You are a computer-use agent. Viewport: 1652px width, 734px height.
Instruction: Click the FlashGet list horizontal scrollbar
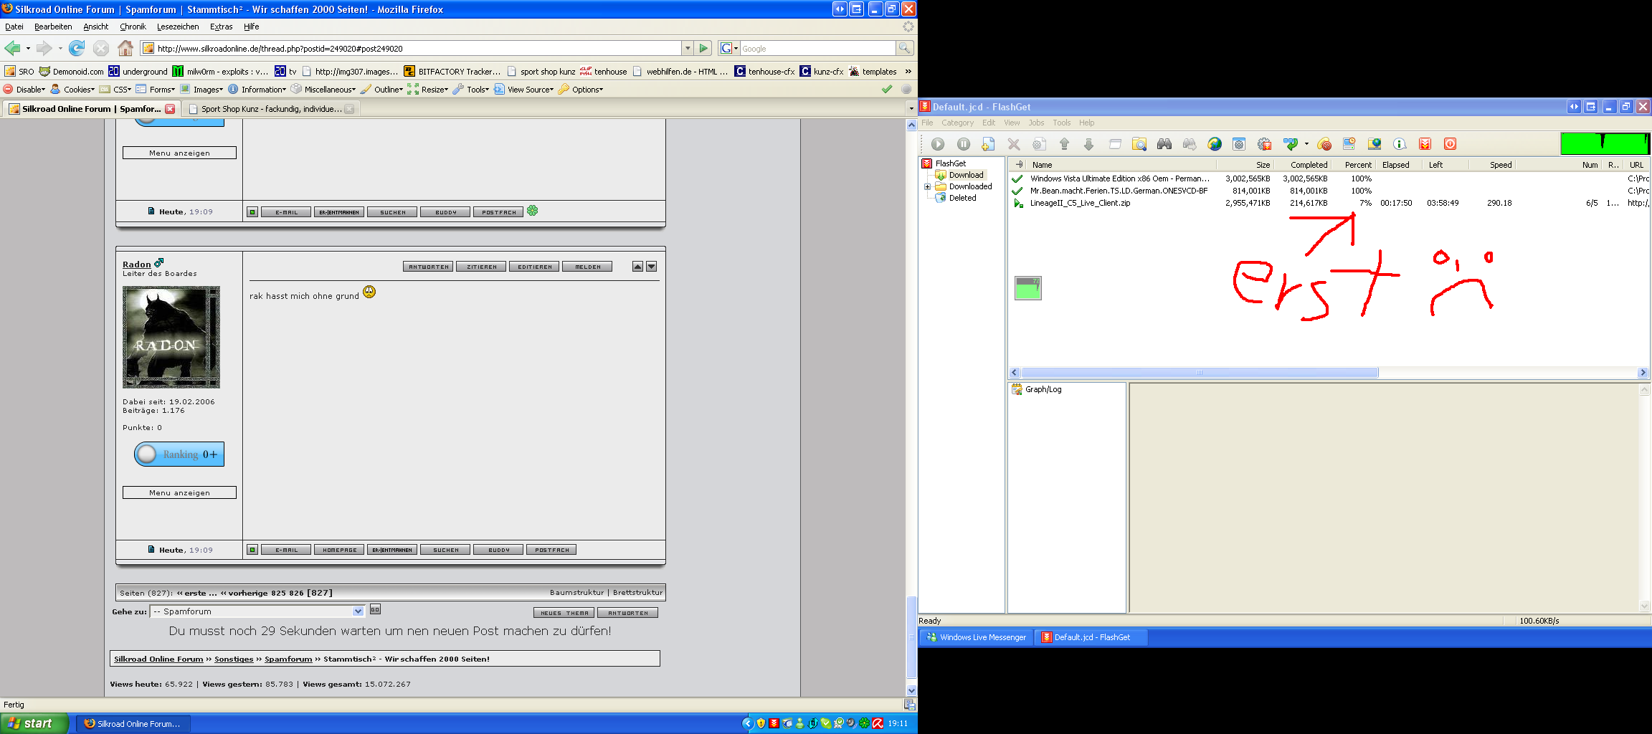1199,373
